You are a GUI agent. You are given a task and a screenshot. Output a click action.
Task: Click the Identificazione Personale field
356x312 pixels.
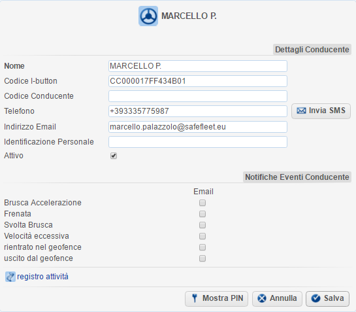tap(198, 142)
